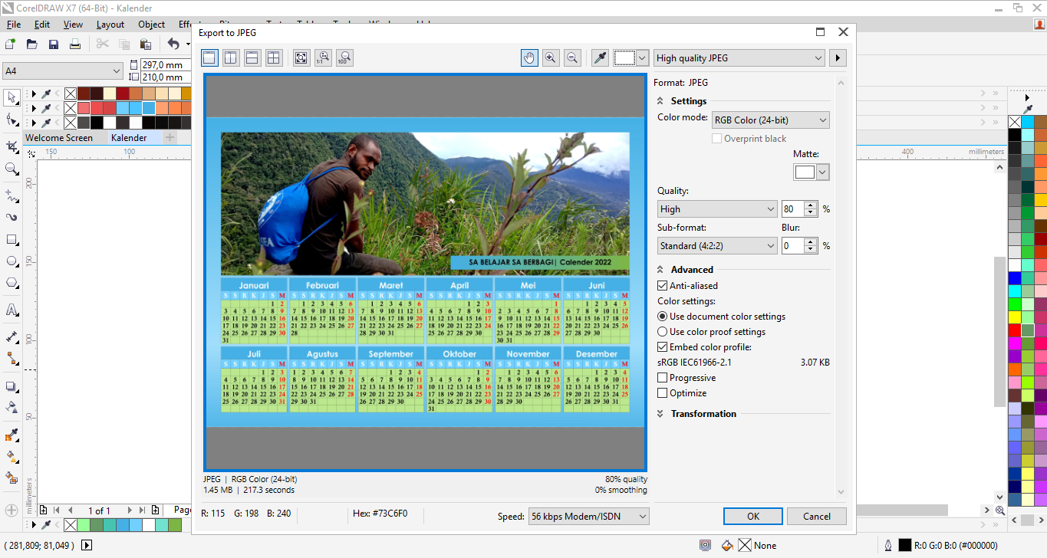The width and height of the screenshot is (1047, 558).
Task: Open the Edit menu
Action: tap(42, 24)
